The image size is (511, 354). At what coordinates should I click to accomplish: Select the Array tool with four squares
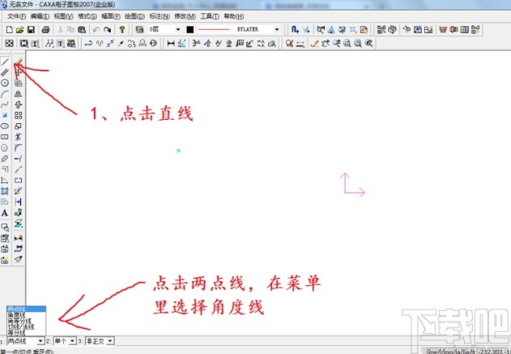click(19, 115)
